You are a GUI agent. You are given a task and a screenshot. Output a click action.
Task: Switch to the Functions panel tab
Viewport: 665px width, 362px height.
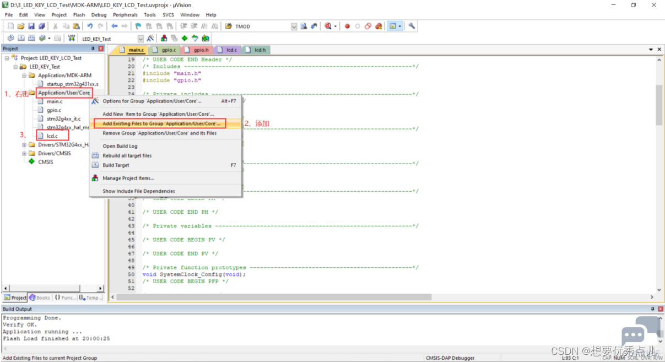click(65, 298)
